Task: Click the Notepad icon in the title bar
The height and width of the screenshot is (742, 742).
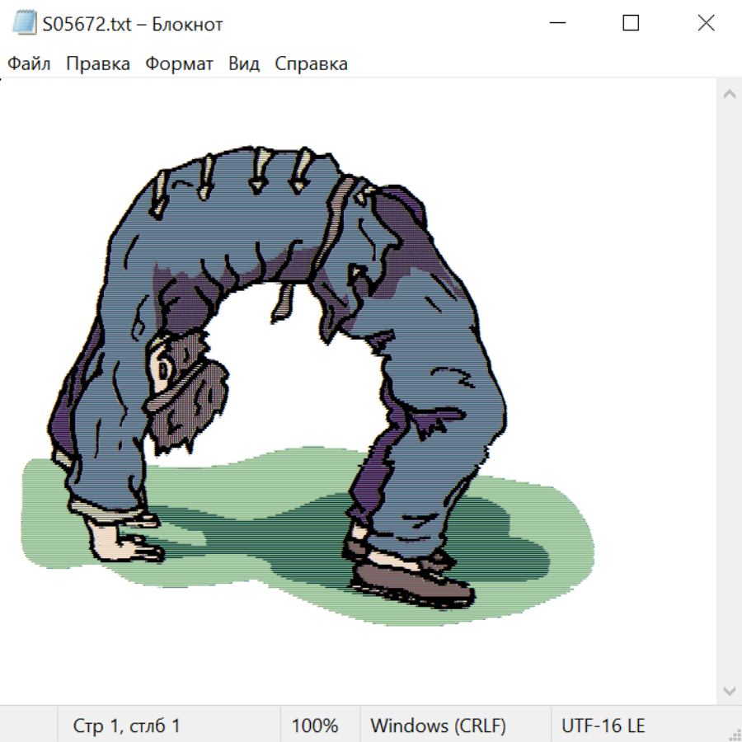Action: pyautogui.click(x=24, y=24)
